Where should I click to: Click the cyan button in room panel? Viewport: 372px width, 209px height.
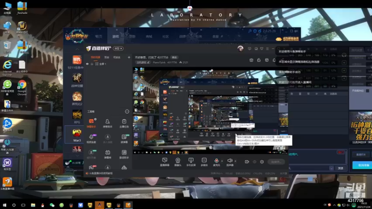[x=362, y=165]
